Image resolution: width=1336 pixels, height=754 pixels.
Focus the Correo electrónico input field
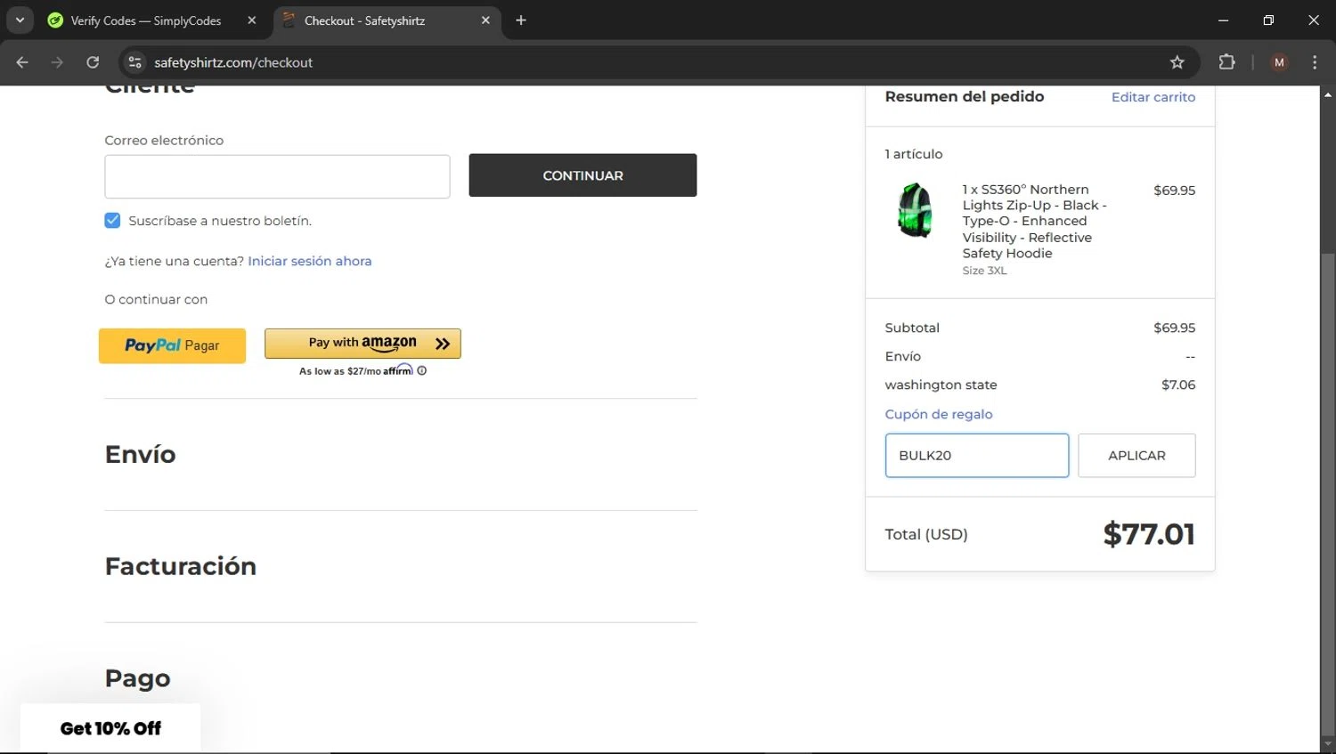[x=277, y=176]
